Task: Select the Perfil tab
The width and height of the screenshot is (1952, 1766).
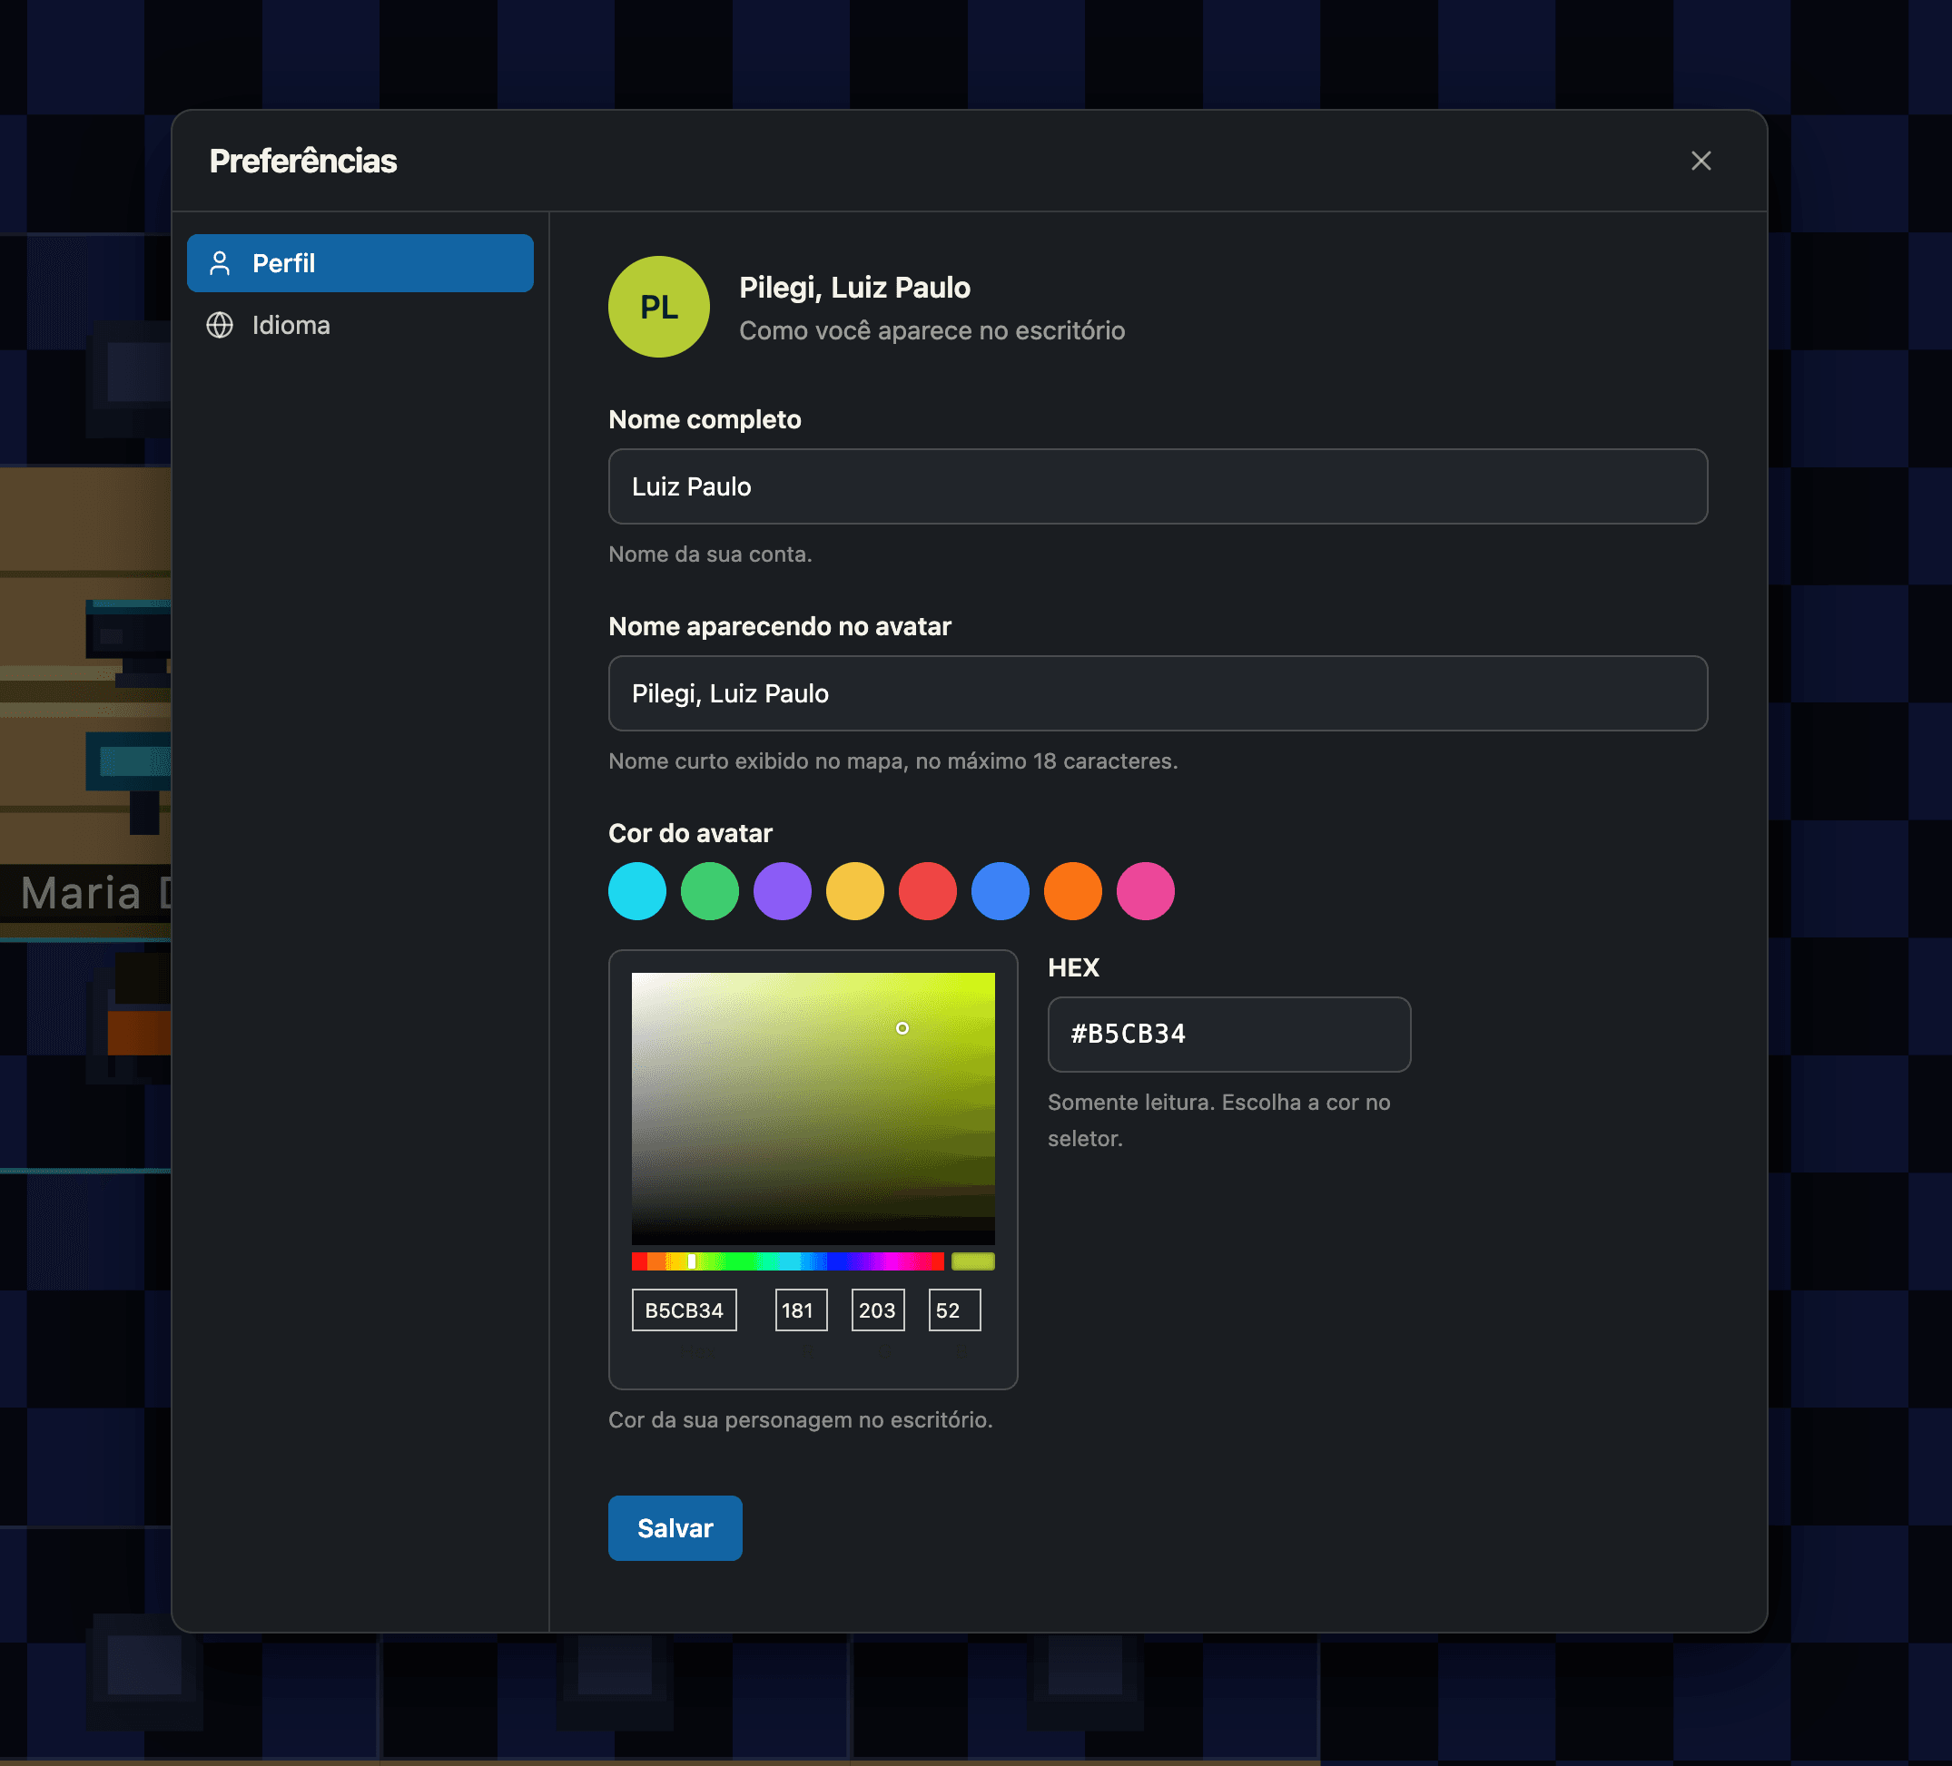Action: coord(360,263)
